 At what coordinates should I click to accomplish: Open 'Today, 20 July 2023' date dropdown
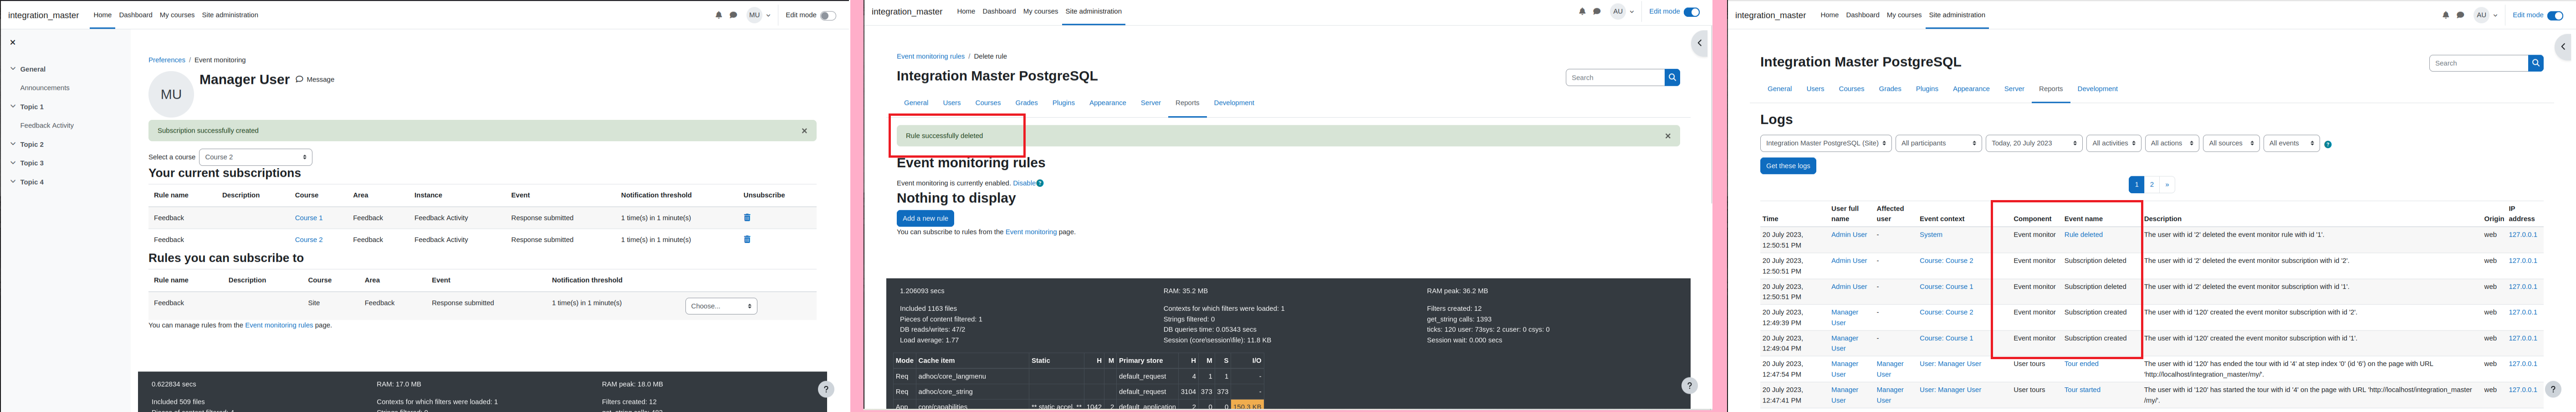[x=2034, y=144]
